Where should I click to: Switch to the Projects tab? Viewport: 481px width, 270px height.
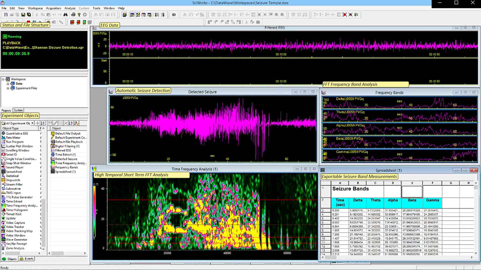point(6,110)
